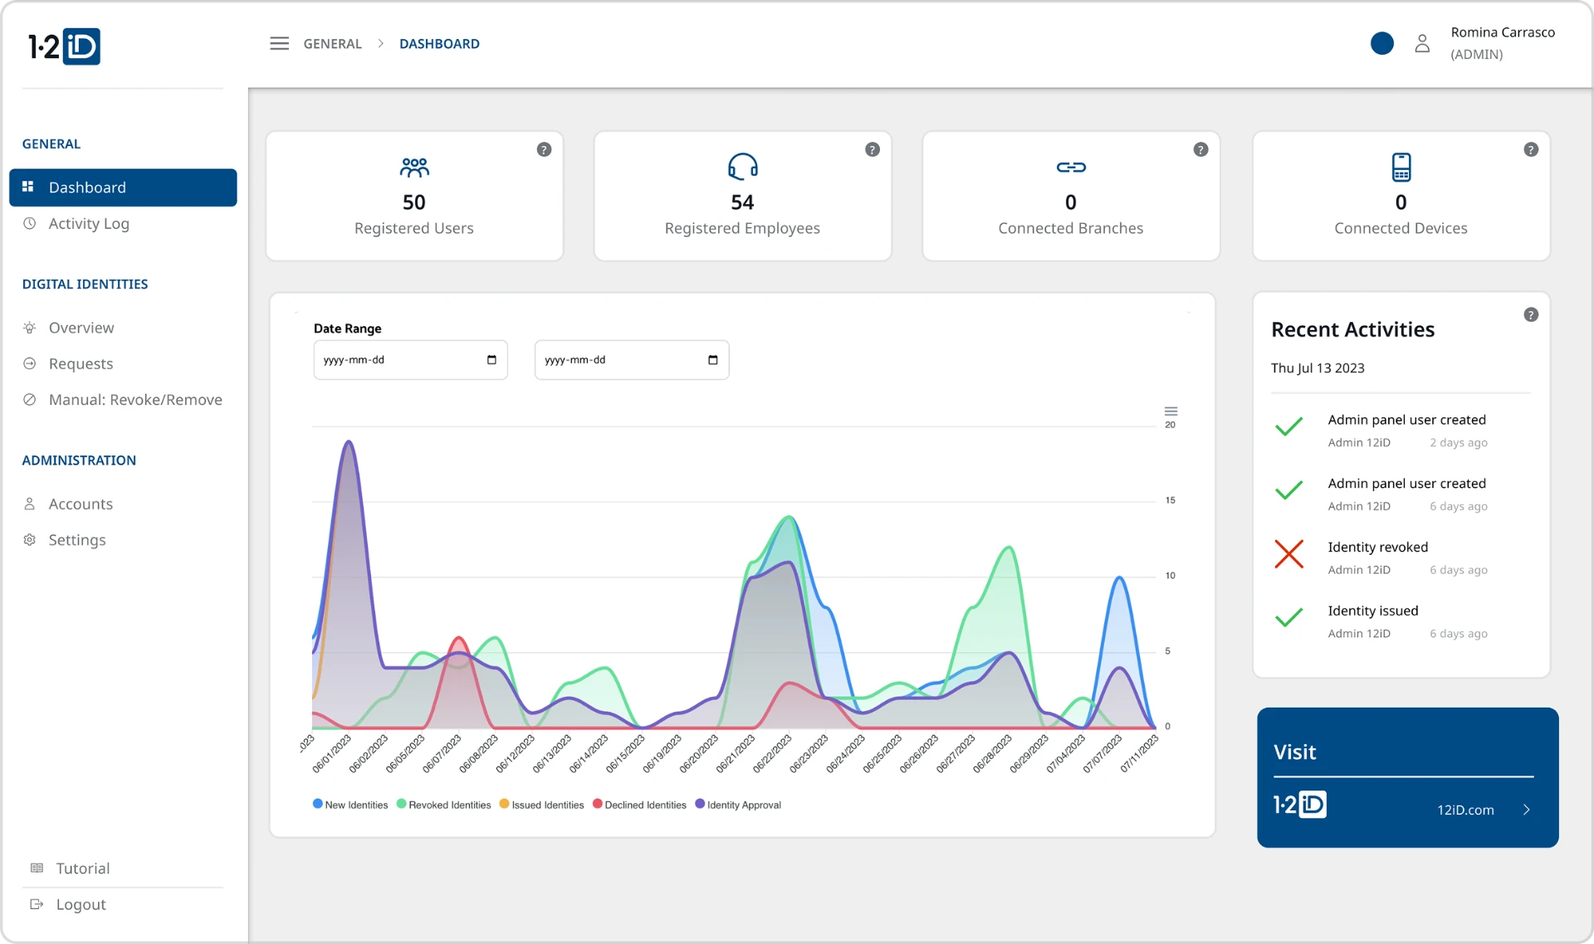Viewport: 1594px width, 944px height.
Task: Toggle Revoked Identities legend series
Action: pos(444,805)
